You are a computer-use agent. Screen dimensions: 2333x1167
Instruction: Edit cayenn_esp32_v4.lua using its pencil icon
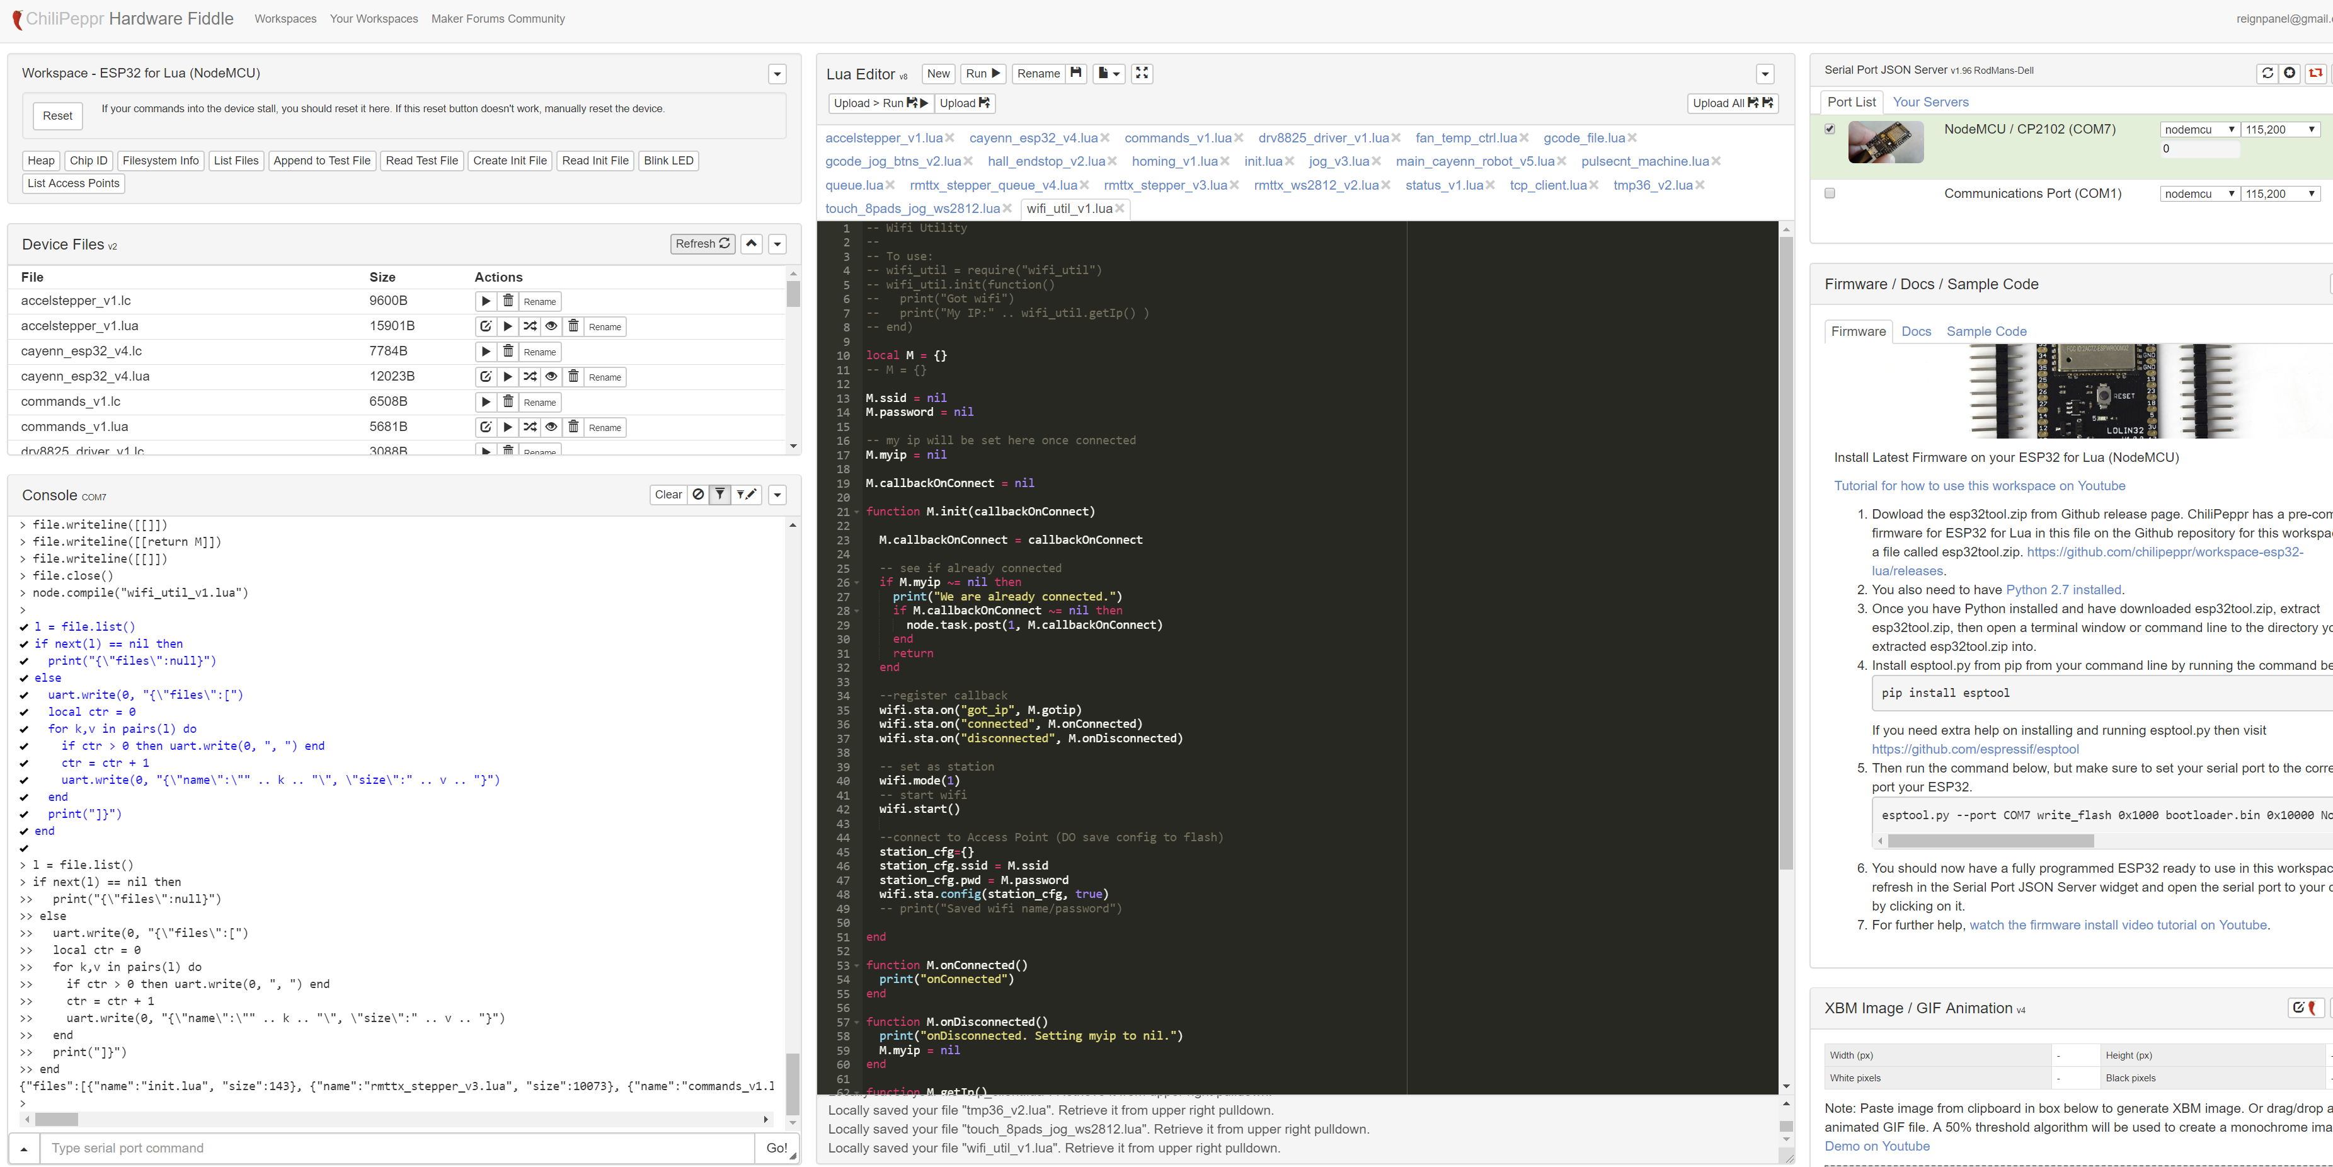coord(485,378)
